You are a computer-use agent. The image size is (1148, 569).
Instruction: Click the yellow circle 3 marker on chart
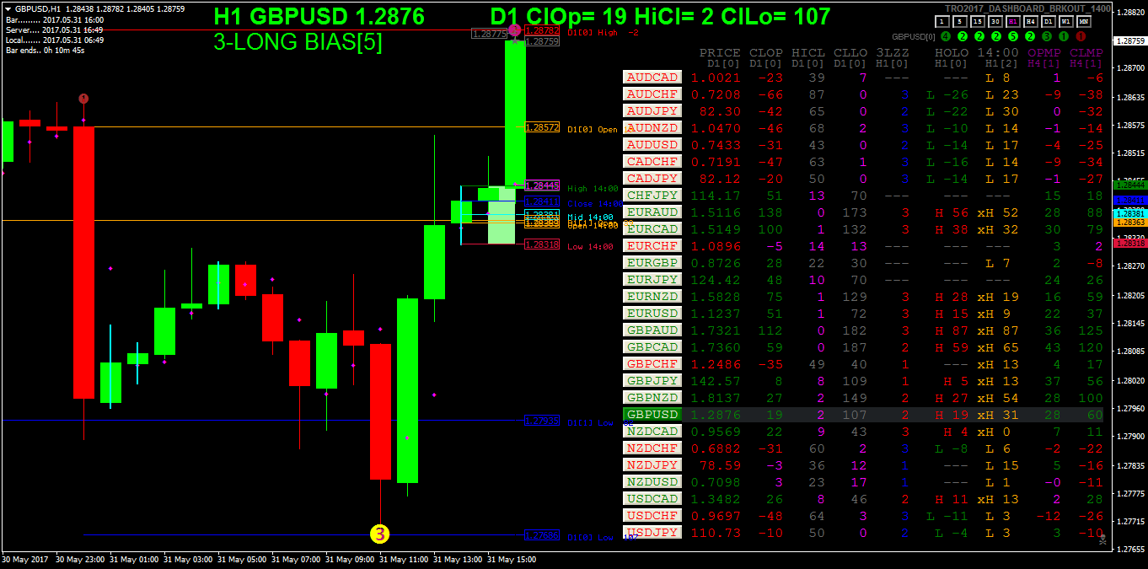[380, 534]
